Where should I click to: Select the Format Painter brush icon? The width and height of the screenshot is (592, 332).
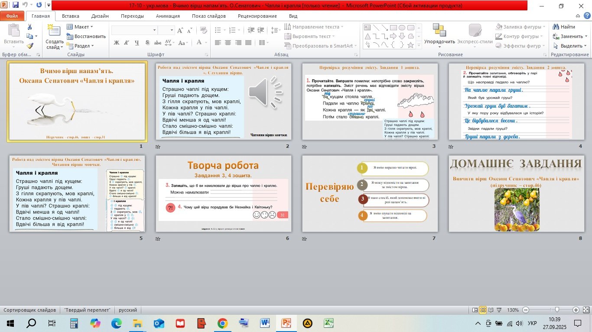(30, 46)
